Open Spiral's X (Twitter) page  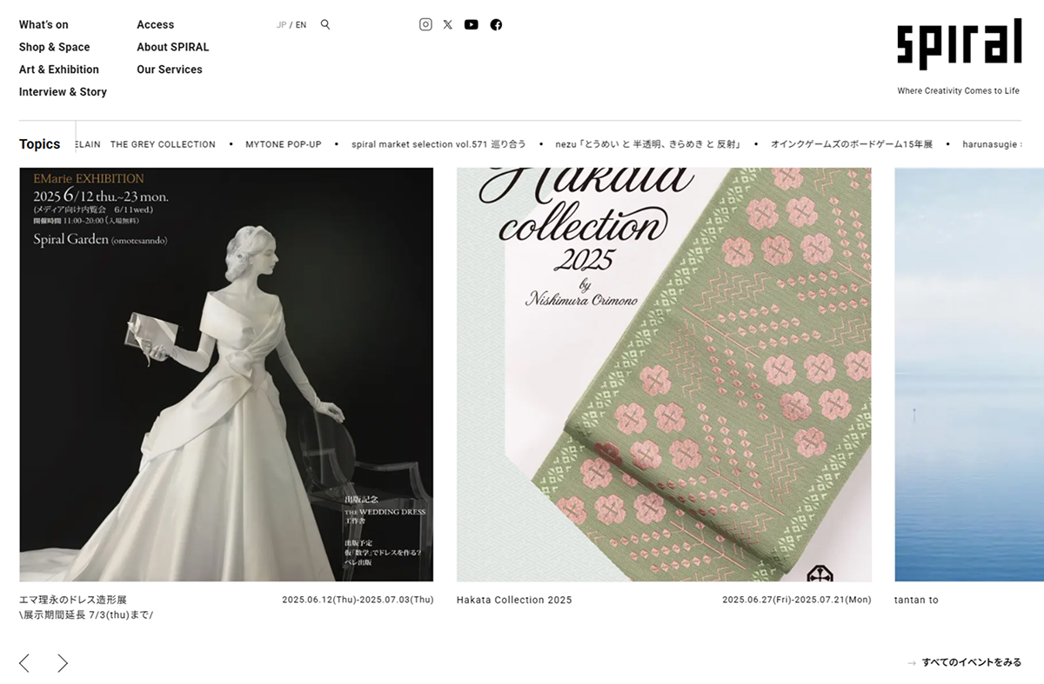point(447,24)
